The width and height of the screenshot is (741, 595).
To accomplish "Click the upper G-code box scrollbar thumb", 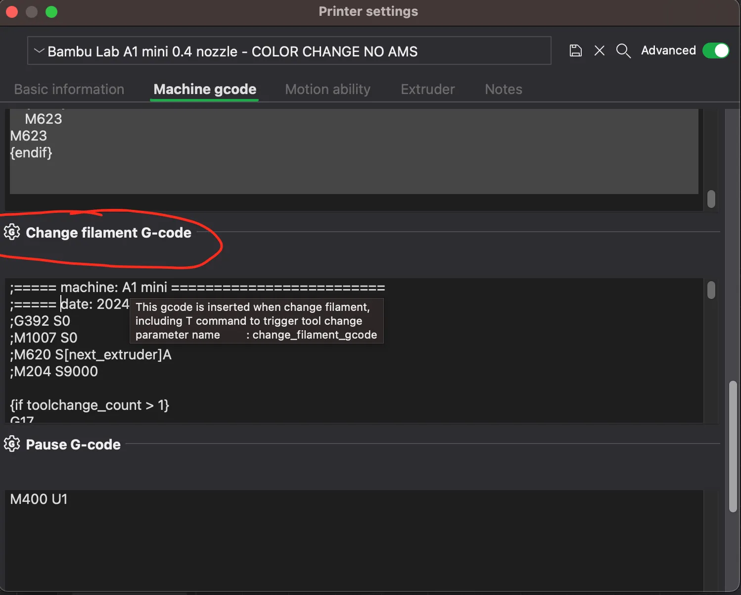I will [711, 199].
